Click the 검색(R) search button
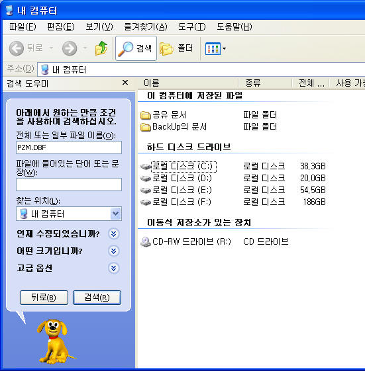Viewport: 365px width, 371px height. point(97,298)
